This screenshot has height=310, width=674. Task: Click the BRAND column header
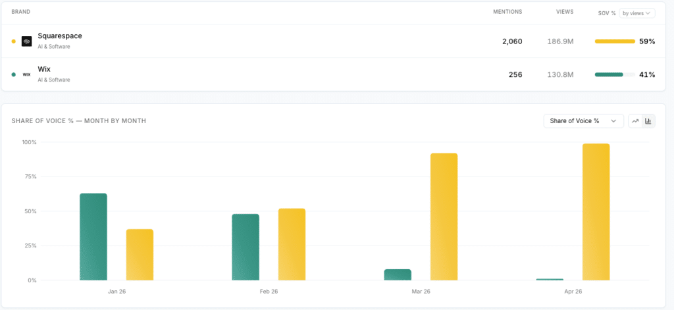[21, 12]
